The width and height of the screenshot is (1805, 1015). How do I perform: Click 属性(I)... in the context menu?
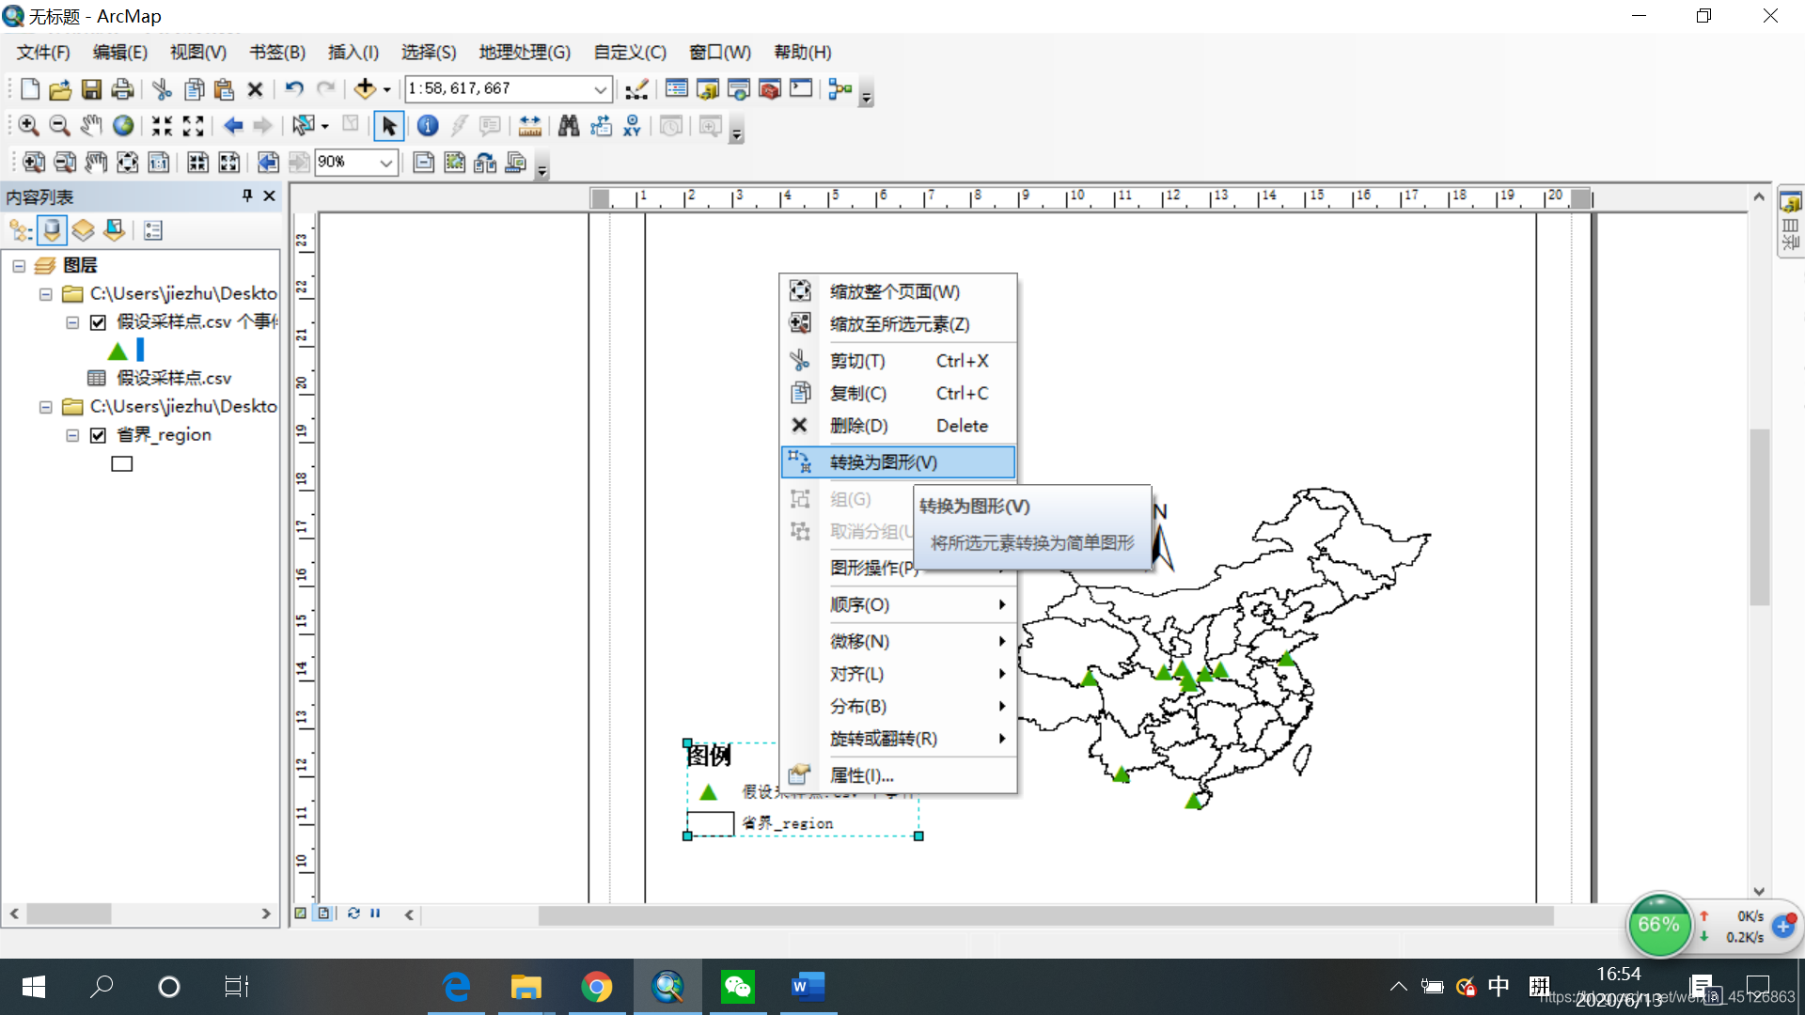point(861,775)
